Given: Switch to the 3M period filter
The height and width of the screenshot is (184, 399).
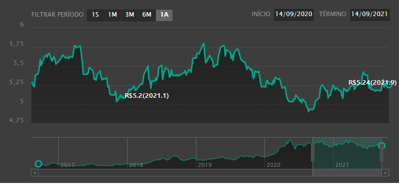Looking at the screenshot, I should (130, 15).
